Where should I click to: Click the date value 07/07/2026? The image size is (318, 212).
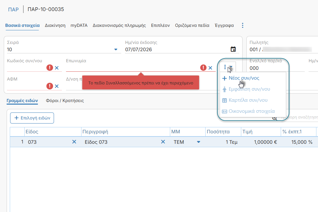pos(139,50)
